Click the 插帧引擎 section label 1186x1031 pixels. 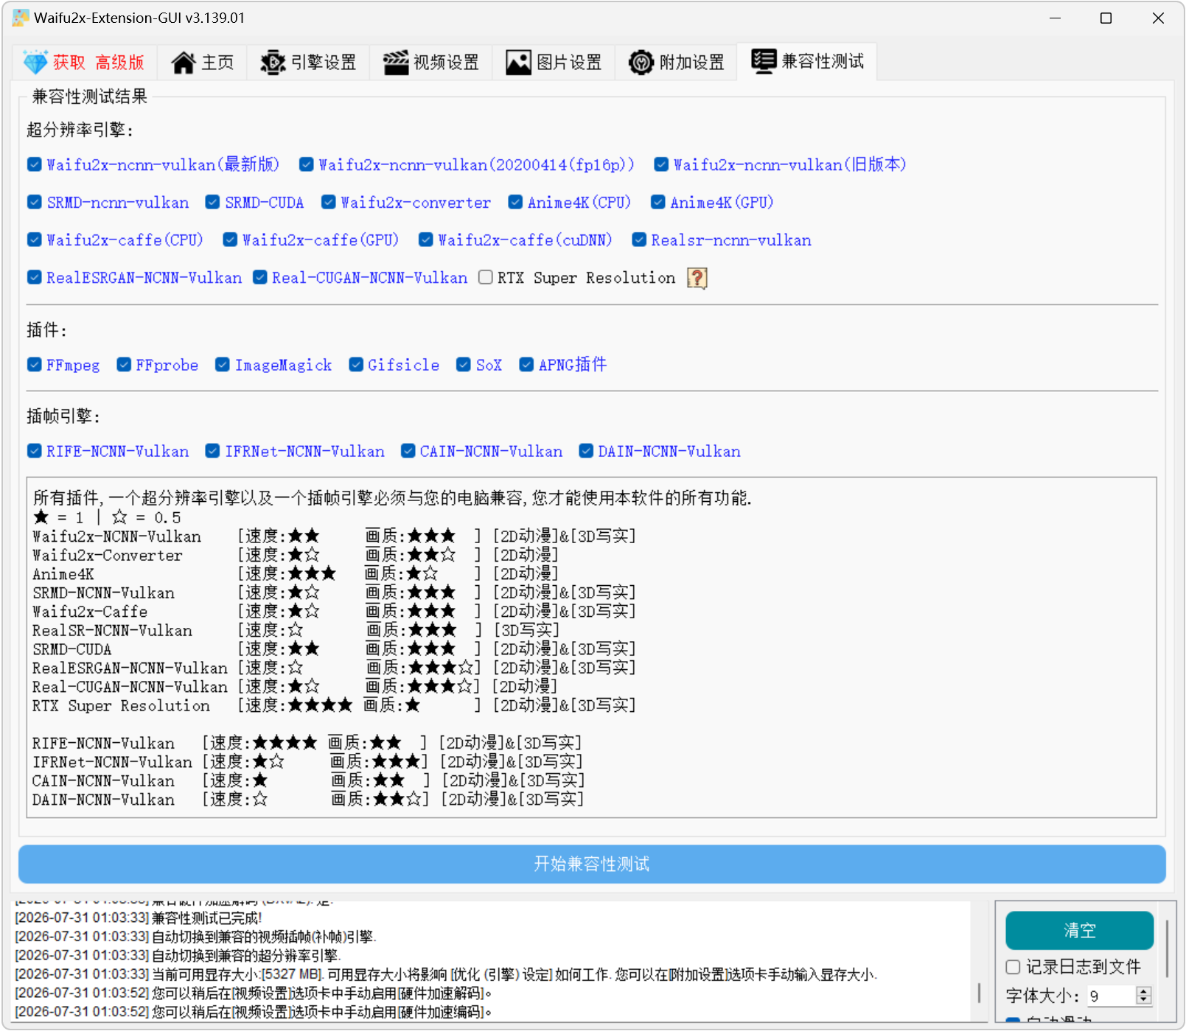pyautogui.click(x=63, y=416)
